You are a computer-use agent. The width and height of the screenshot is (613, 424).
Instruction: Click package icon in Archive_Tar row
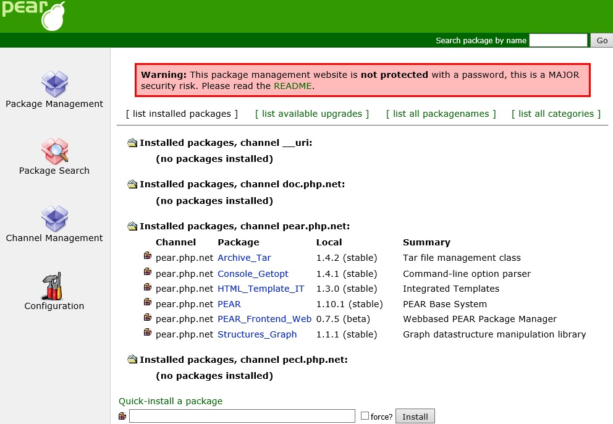pyautogui.click(x=148, y=256)
